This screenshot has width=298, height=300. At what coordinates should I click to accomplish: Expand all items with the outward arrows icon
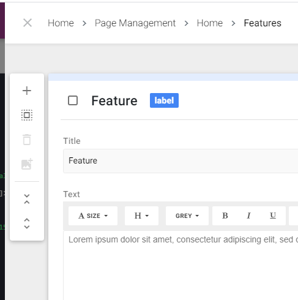(x=27, y=223)
